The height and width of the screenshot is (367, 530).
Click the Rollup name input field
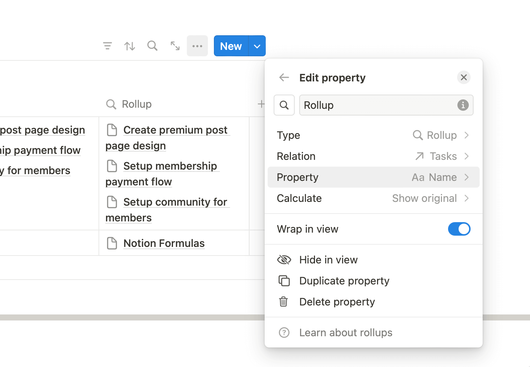click(376, 105)
